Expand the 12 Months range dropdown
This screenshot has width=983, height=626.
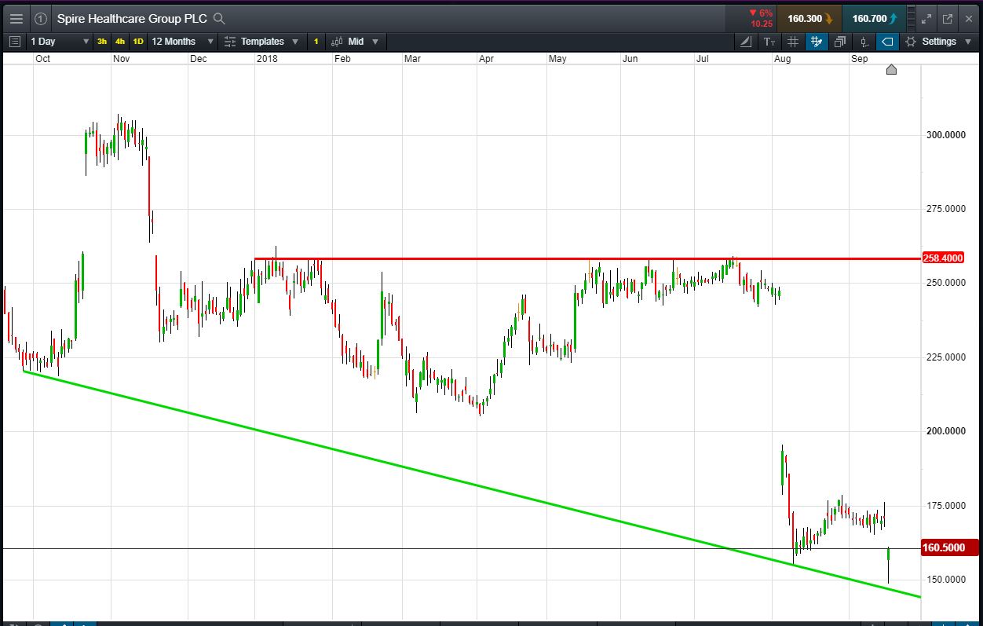pyautogui.click(x=182, y=42)
